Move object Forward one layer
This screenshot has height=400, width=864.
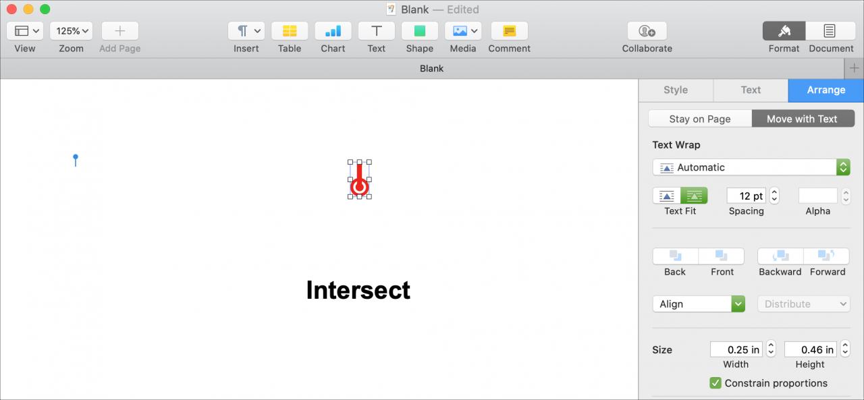point(827,256)
